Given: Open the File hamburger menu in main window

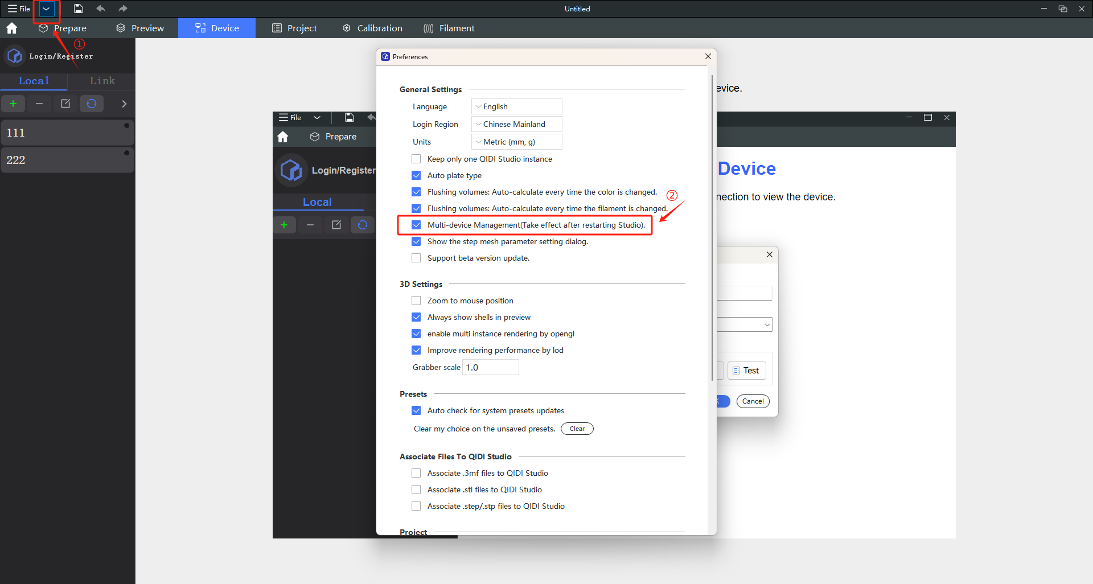Looking at the screenshot, I should coord(19,9).
